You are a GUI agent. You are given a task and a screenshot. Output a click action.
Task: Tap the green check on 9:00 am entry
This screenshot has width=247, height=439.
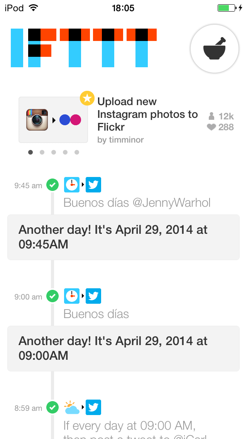point(52,296)
